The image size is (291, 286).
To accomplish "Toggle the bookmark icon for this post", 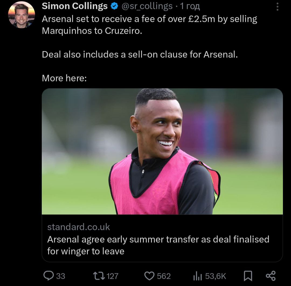I will [248, 276].
